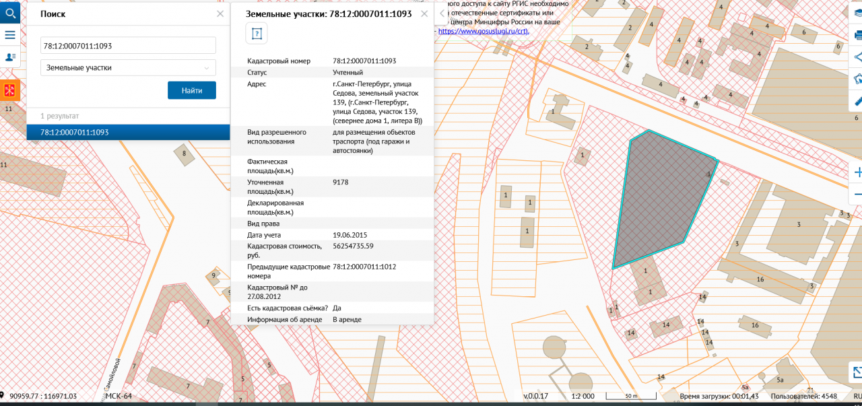Expand the Земельные участки type dropdown
The image size is (862, 406).
[128, 68]
